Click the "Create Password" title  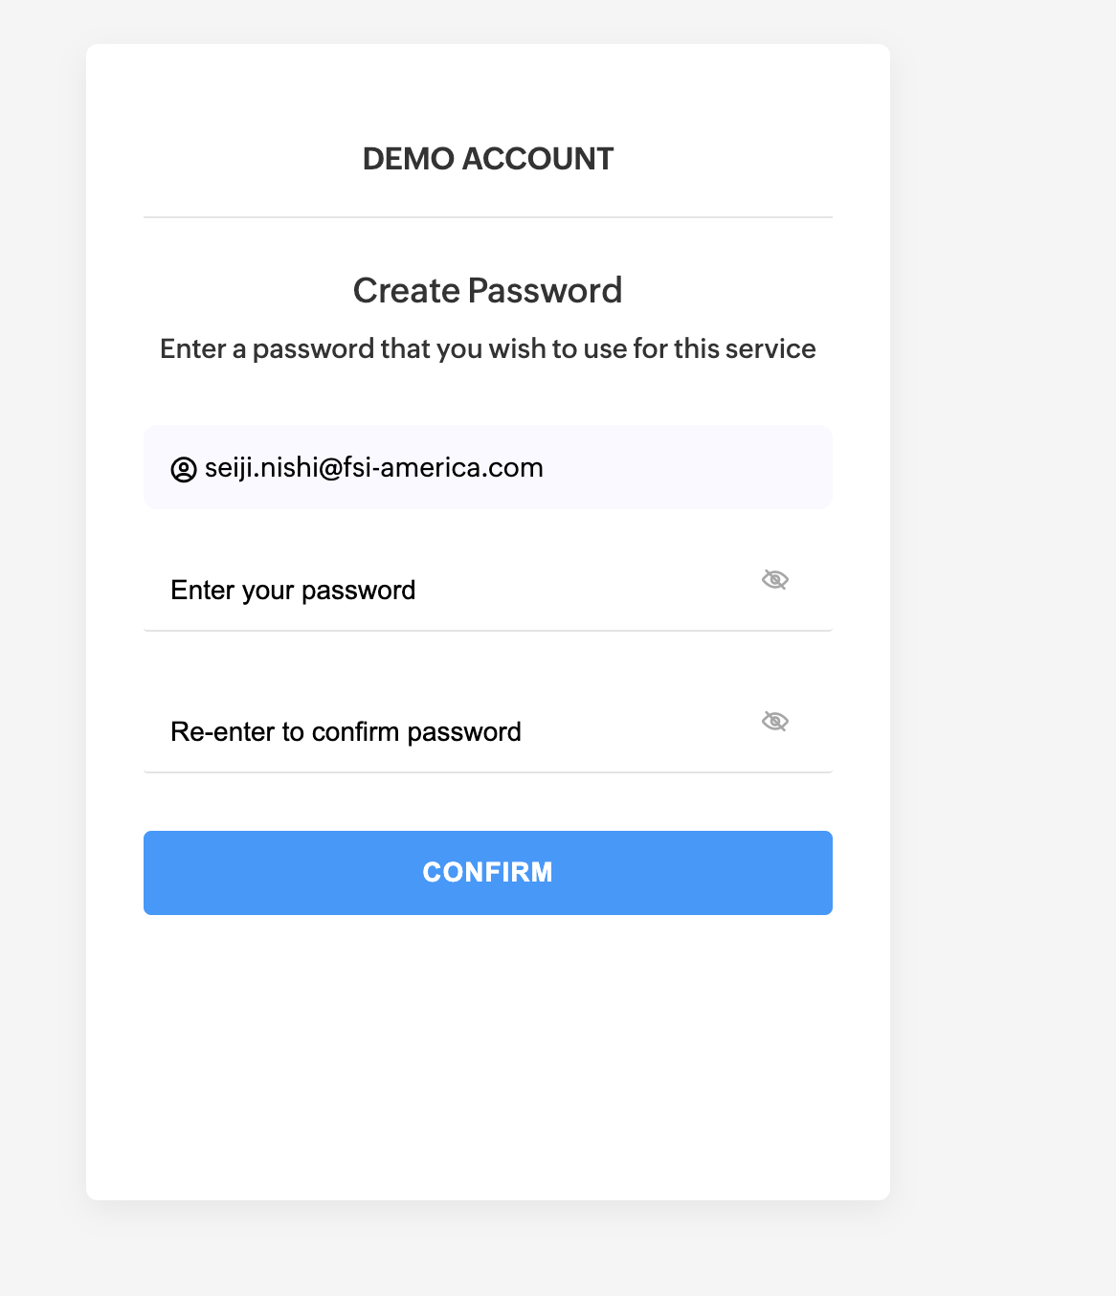(x=488, y=291)
